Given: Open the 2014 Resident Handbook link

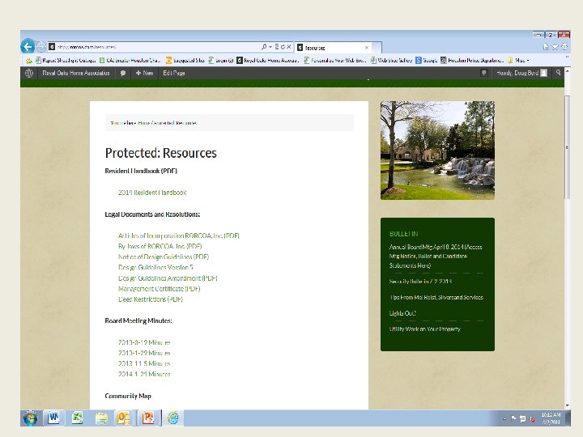Looking at the screenshot, I should tap(152, 193).
